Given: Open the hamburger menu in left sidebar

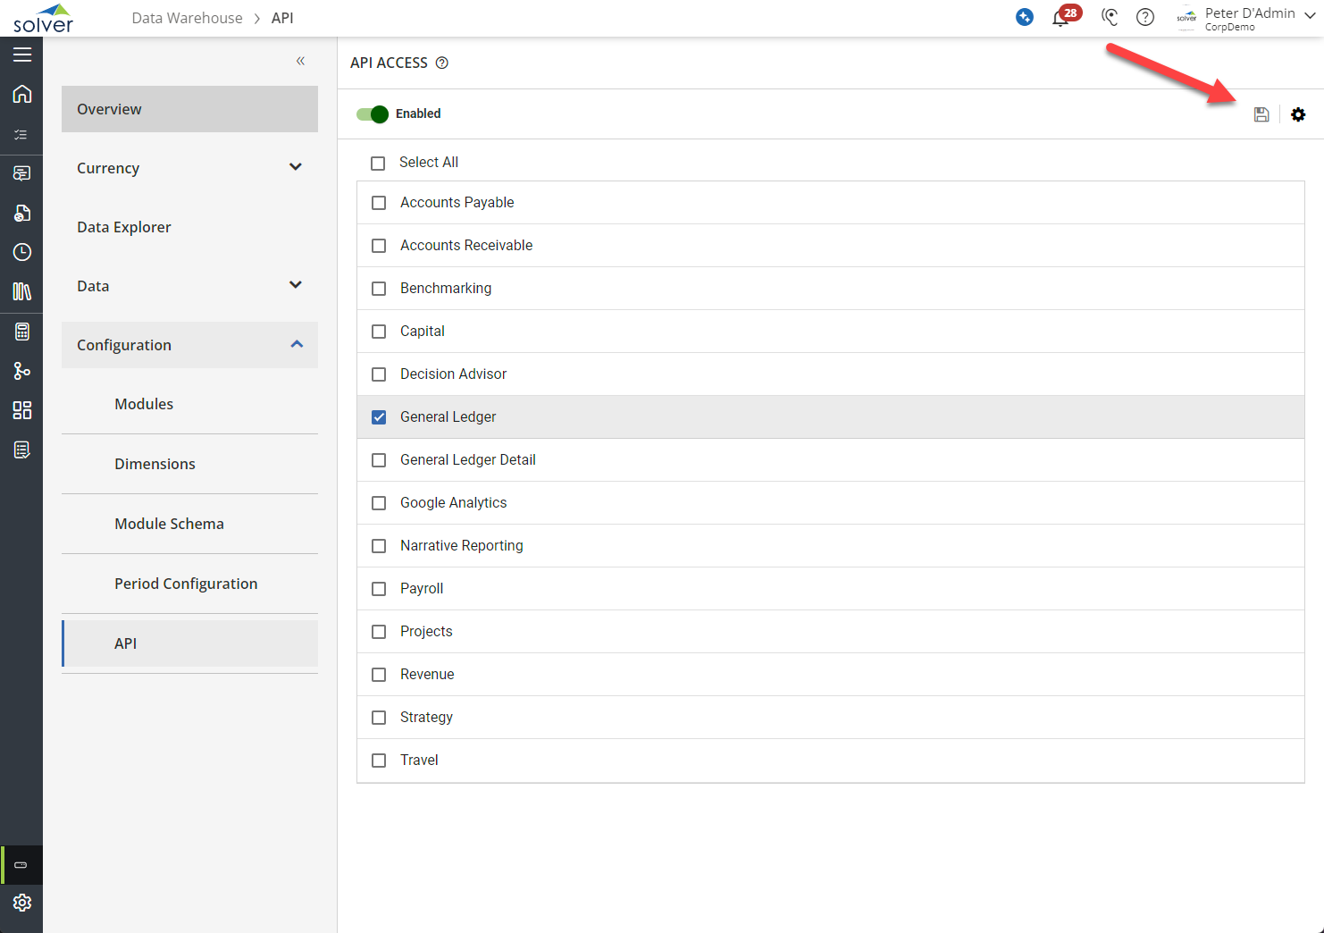Looking at the screenshot, I should coord(22,55).
